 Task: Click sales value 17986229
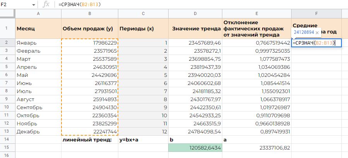coord(90,43)
